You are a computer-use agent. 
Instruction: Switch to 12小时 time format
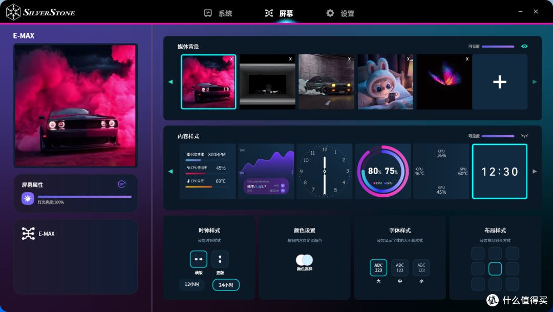[192, 284]
